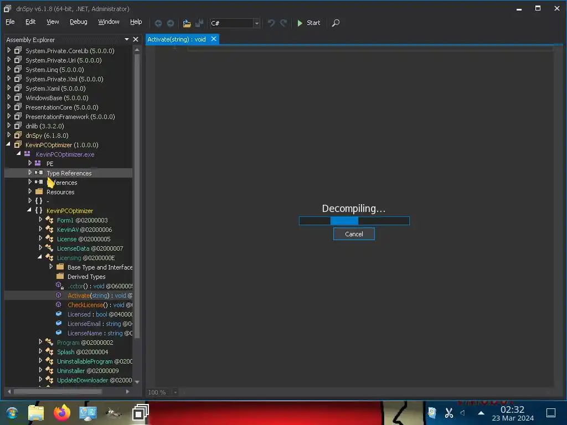
Task: Open the View menu
Action: click(53, 22)
